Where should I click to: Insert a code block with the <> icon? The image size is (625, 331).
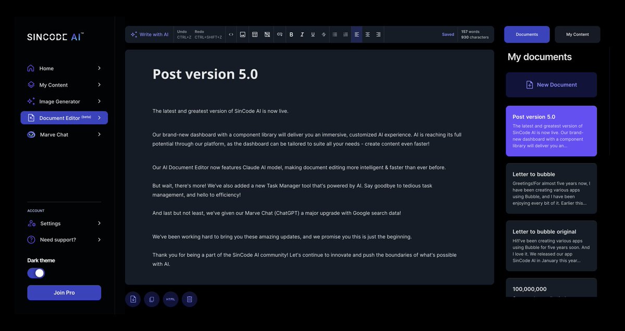pyautogui.click(x=231, y=34)
